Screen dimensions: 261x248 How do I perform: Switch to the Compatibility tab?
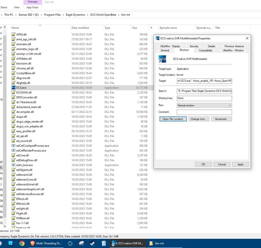tap(205, 51)
